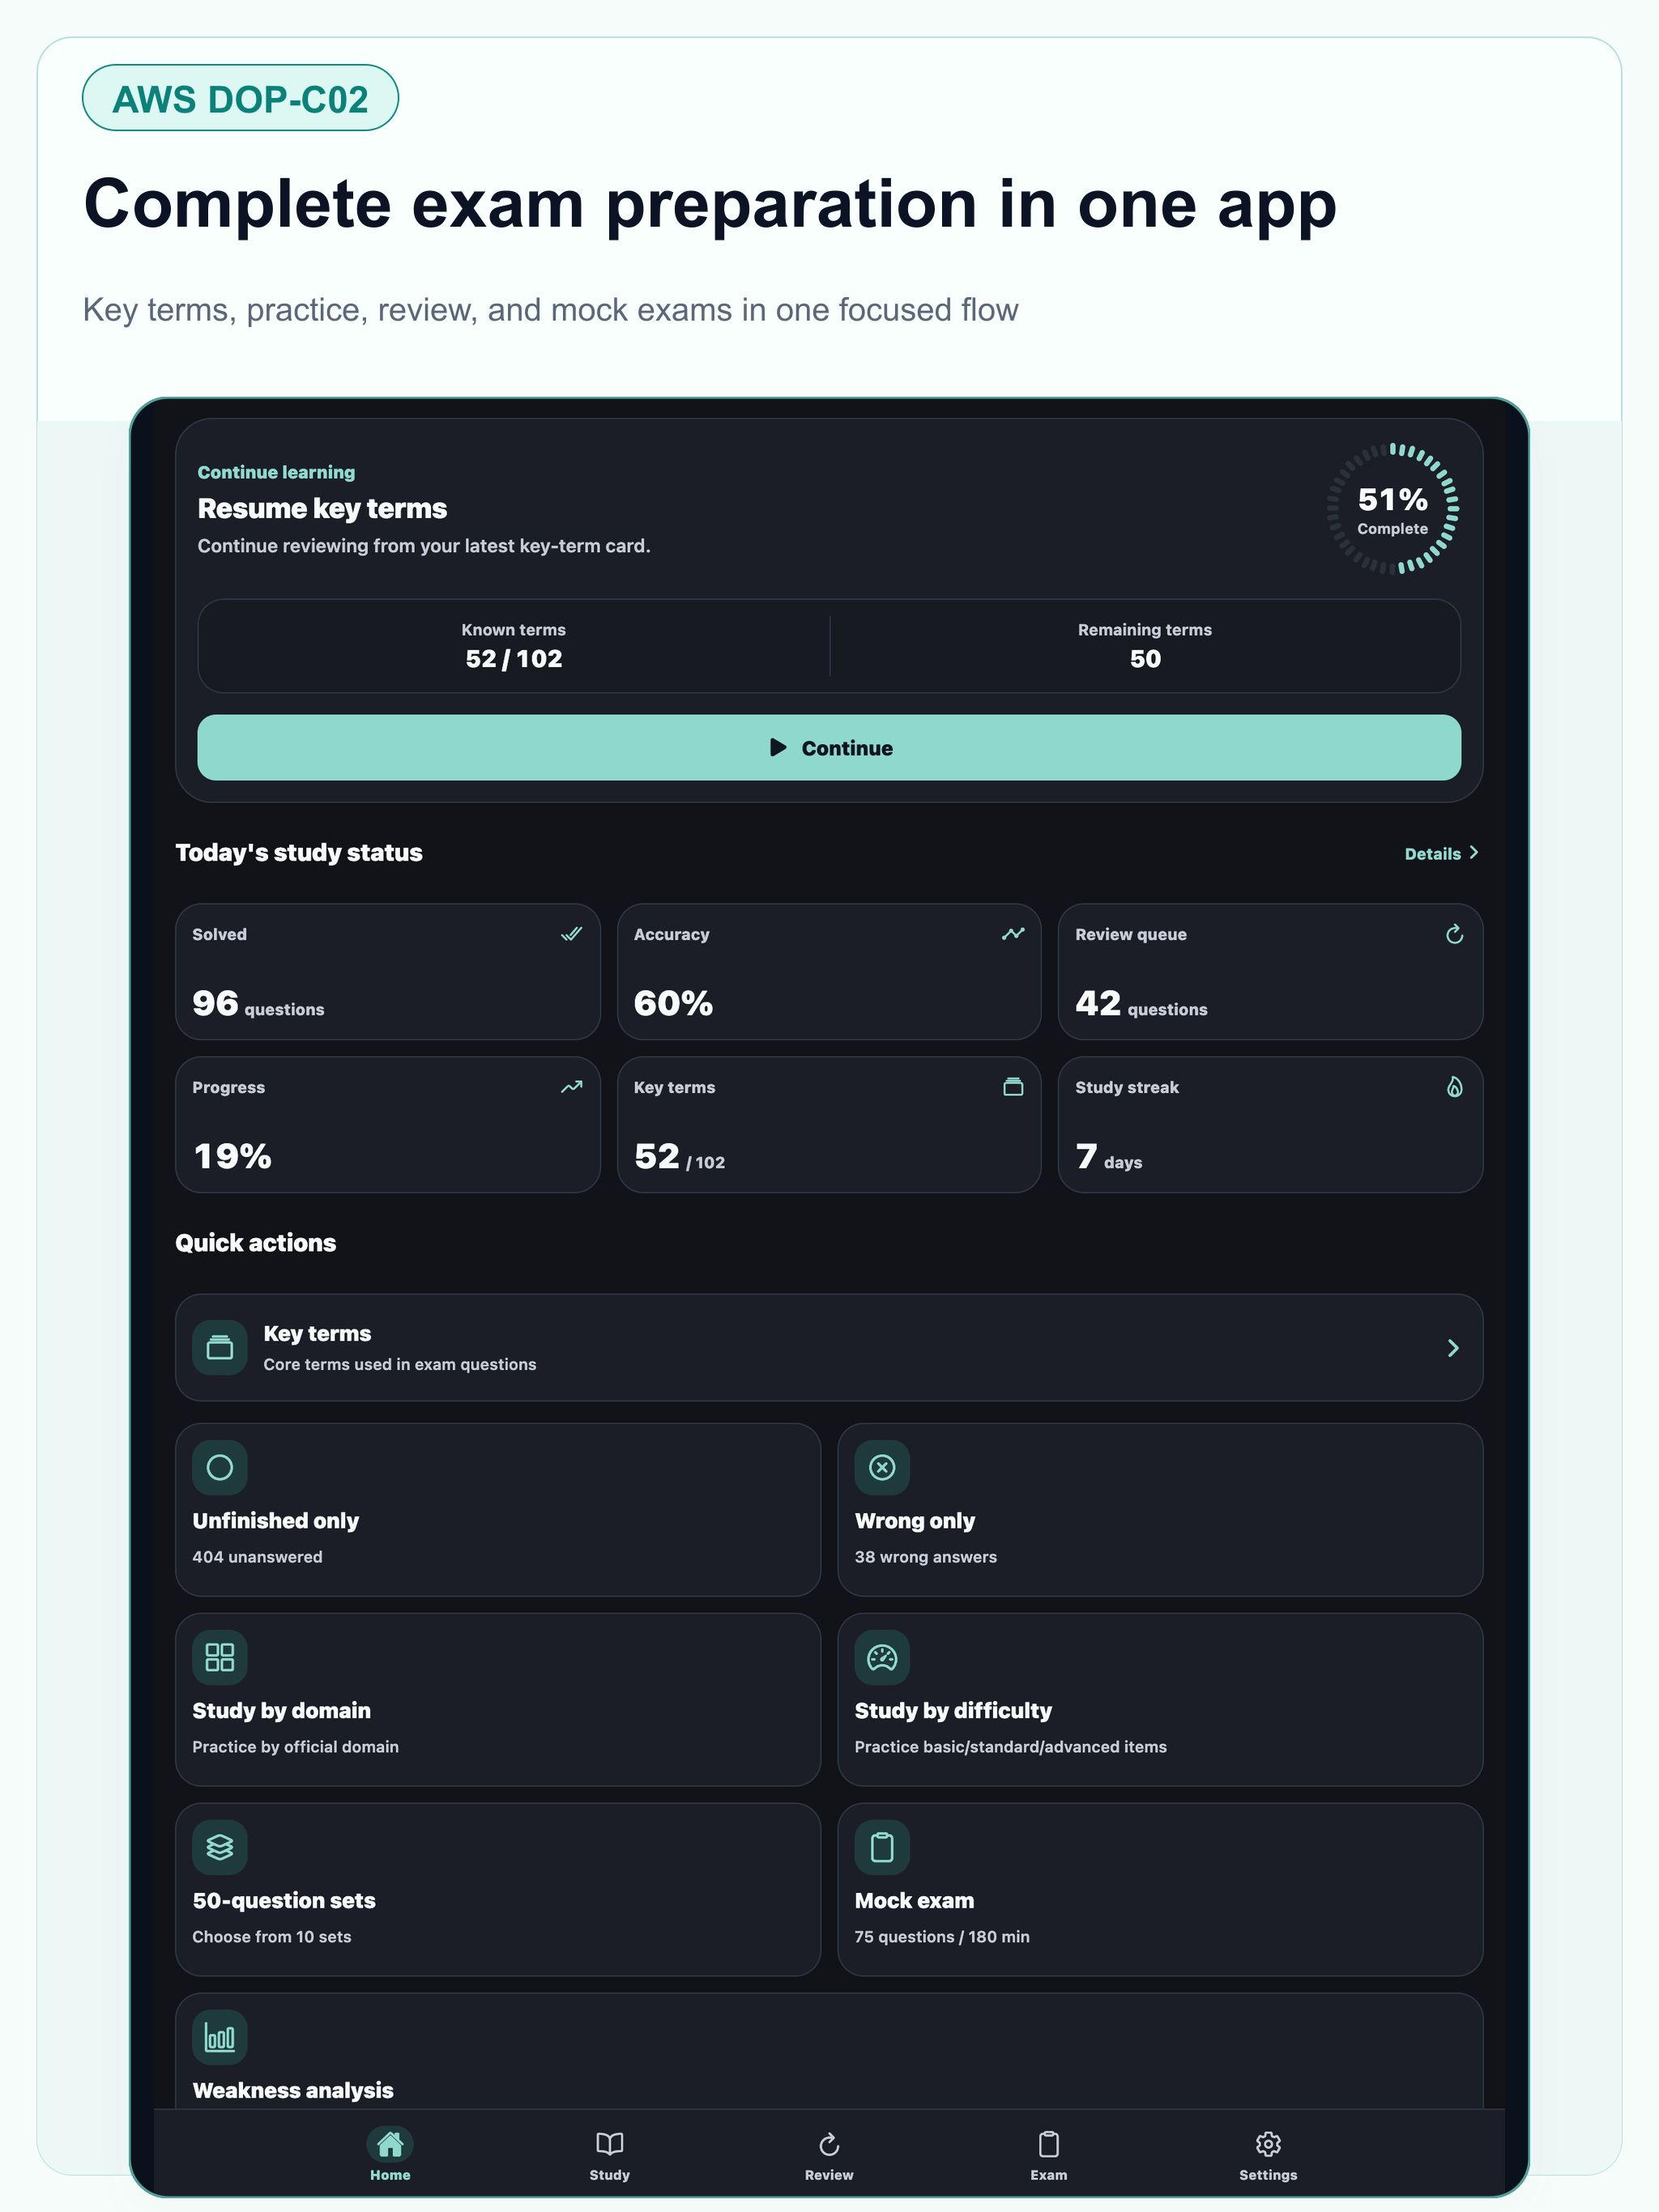Click the Review queue 42 questions value
The height and width of the screenshot is (2212, 1659).
pos(1141,1003)
